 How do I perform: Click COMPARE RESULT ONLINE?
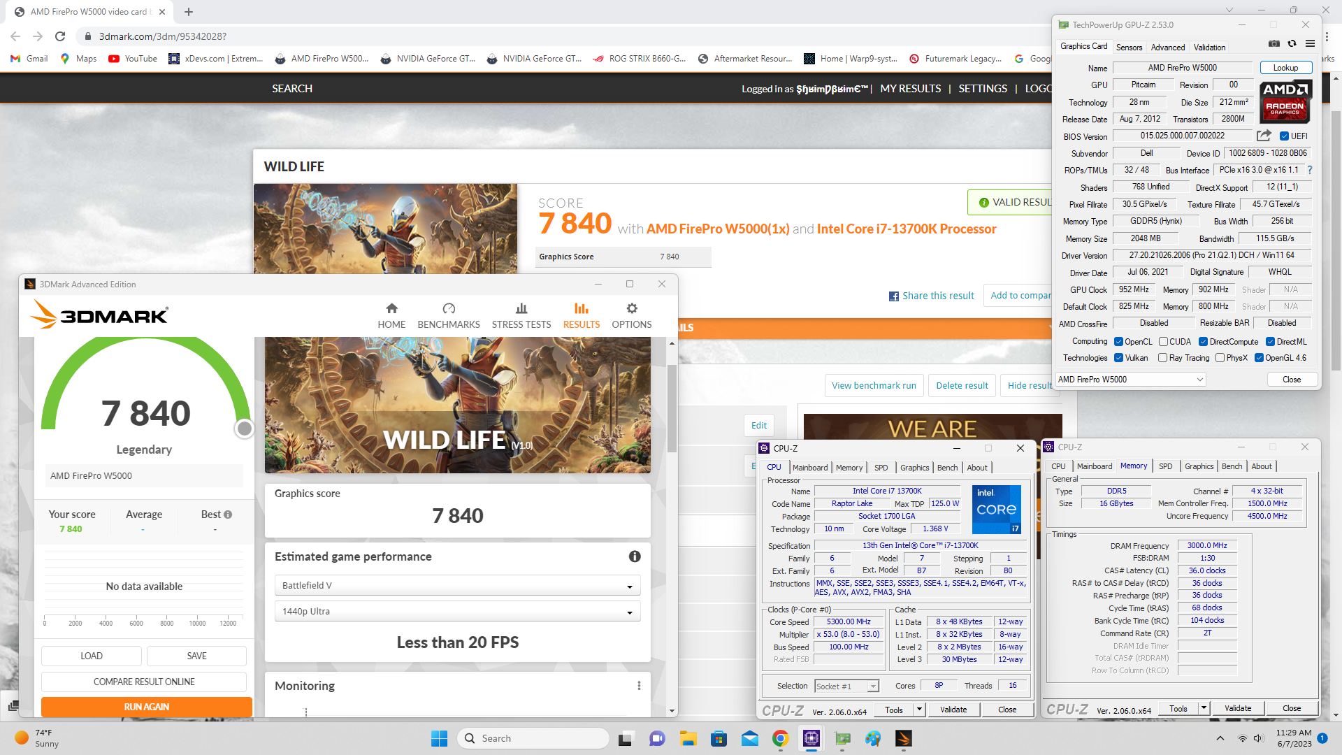(144, 682)
